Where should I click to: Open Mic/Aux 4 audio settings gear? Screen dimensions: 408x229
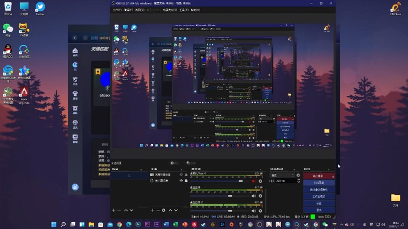point(260,181)
